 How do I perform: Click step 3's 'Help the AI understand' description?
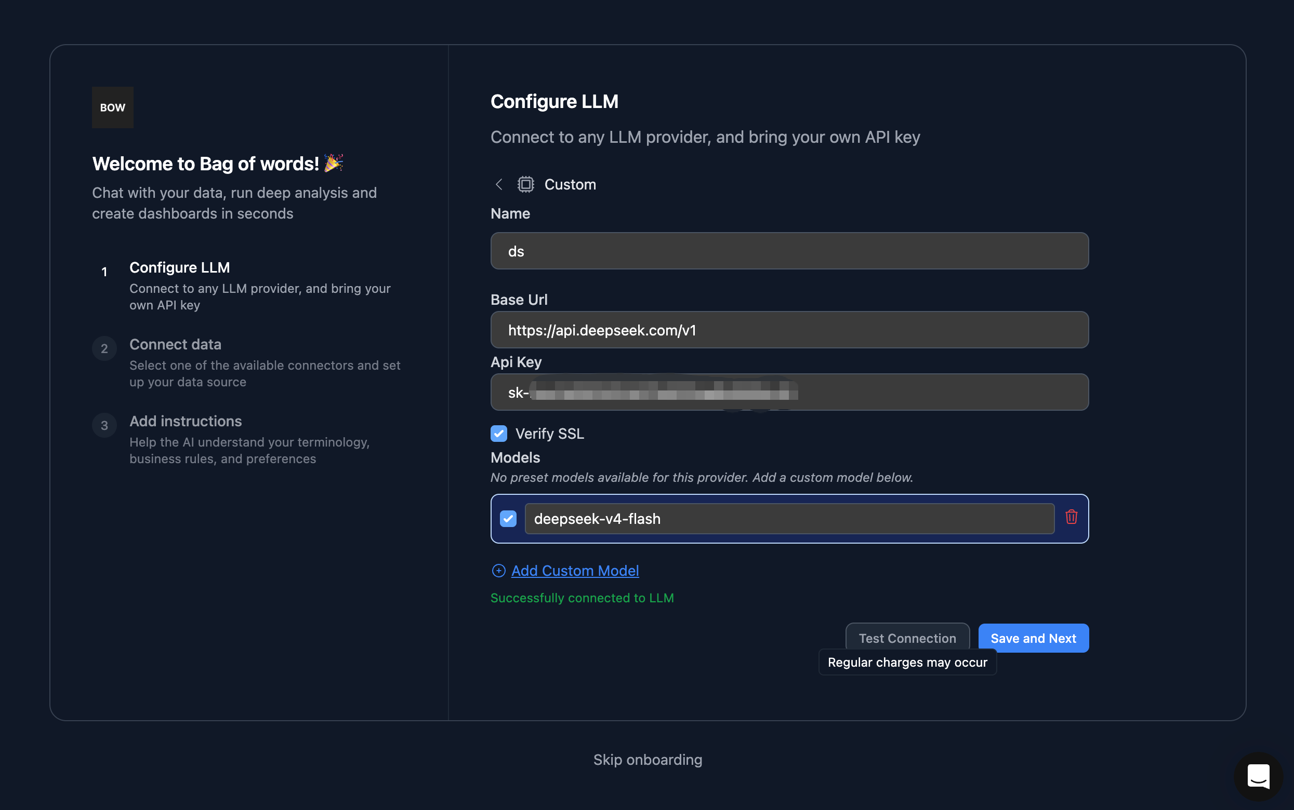click(249, 450)
